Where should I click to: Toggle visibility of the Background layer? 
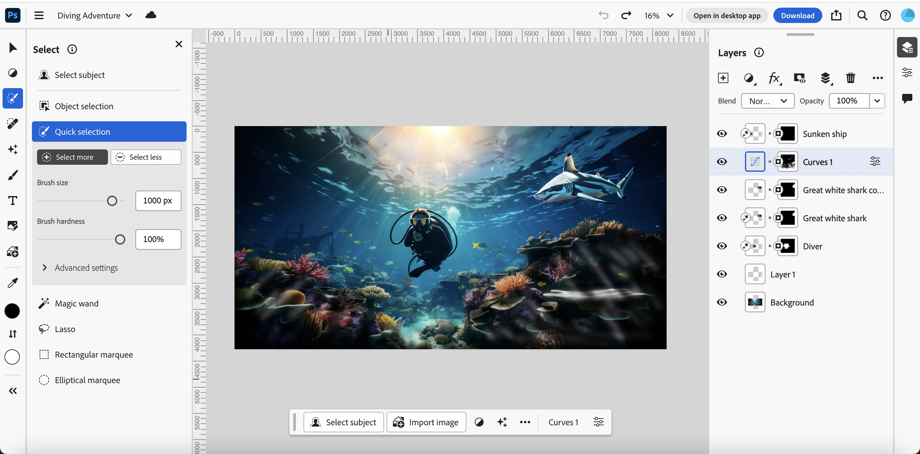tap(721, 302)
